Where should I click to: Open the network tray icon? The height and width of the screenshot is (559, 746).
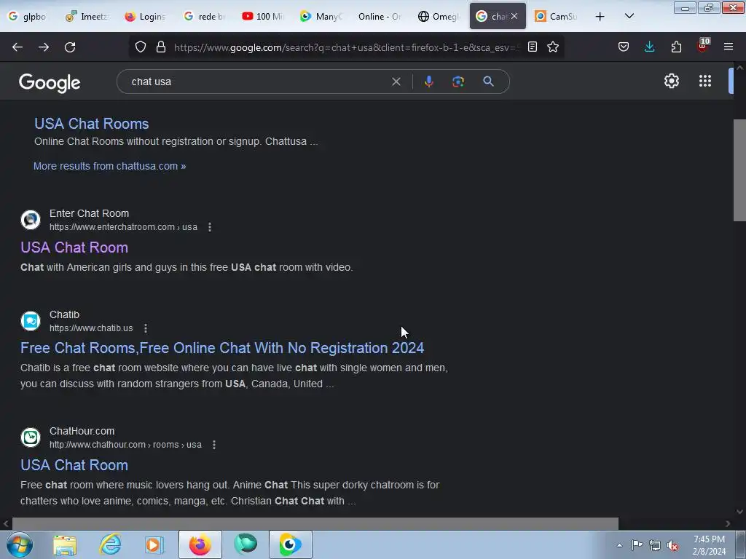[655, 545]
